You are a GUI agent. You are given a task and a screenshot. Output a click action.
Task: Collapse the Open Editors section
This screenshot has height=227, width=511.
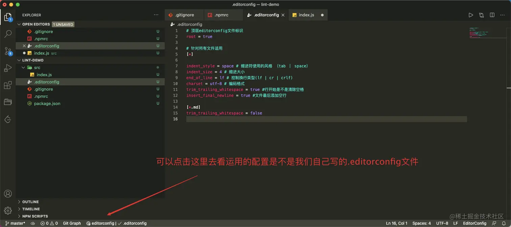click(19, 24)
